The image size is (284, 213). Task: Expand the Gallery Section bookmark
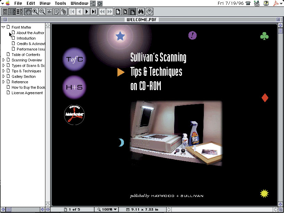(3, 76)
